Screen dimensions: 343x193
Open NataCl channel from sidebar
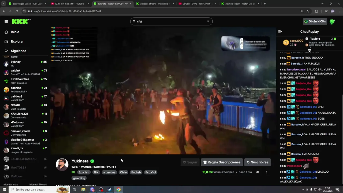(25, 107)
